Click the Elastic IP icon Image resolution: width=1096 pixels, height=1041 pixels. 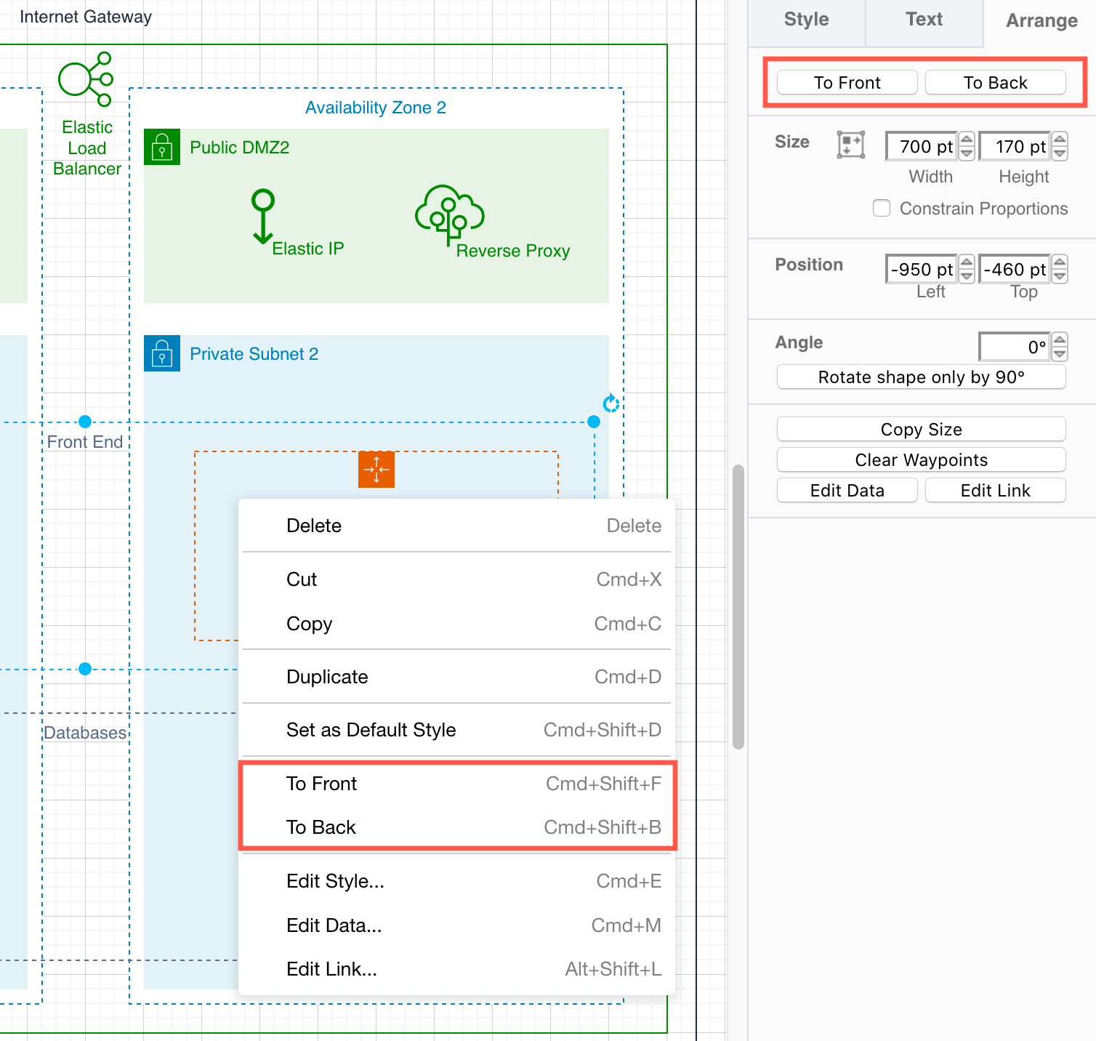pos(262,214)
